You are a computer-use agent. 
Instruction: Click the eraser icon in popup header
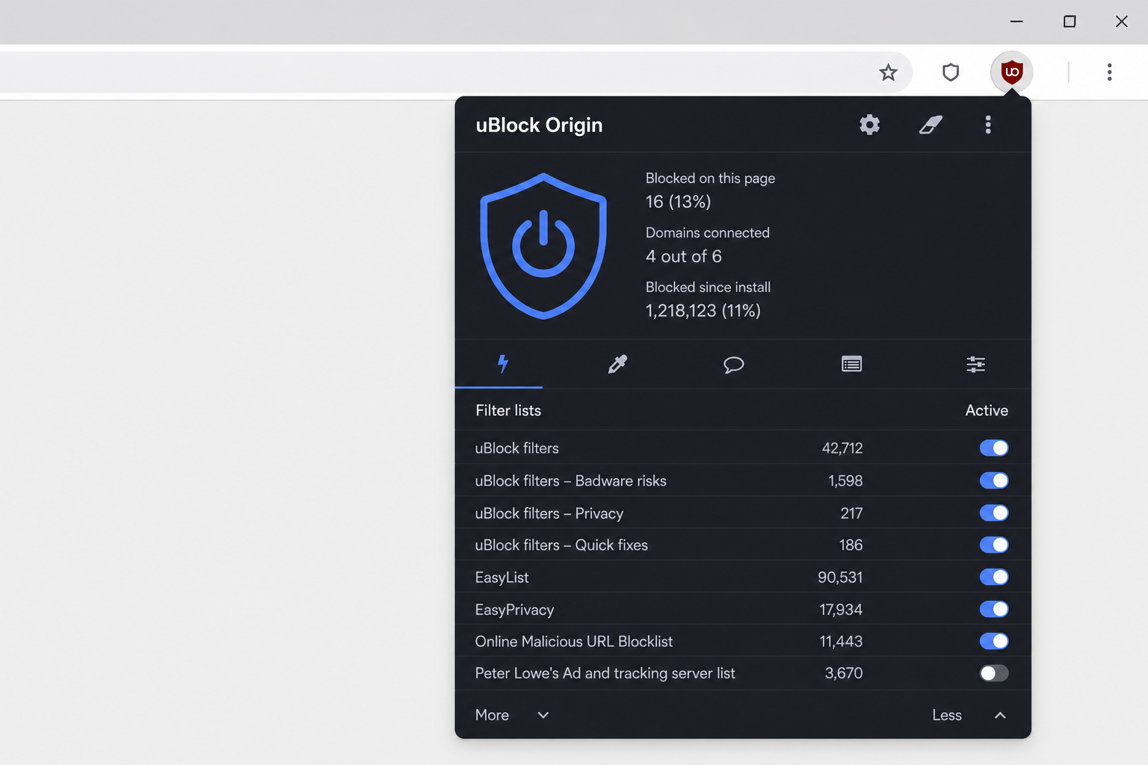click(931, 125)
